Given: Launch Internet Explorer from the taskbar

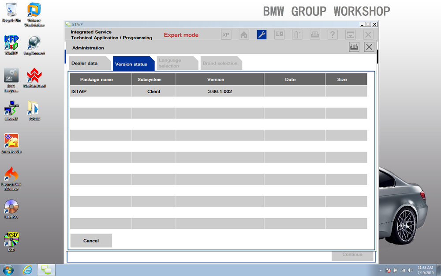Looking at the screenshot, I should click(27, 270).
